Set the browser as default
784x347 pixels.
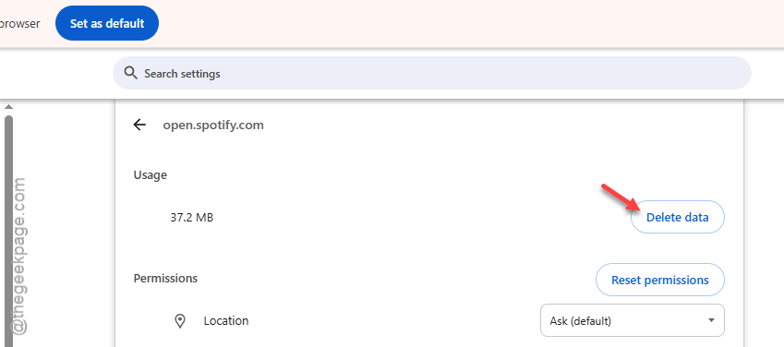pyautogui.click(x=107, y=23)
